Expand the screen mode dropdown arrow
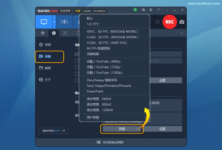 point(54,22)
